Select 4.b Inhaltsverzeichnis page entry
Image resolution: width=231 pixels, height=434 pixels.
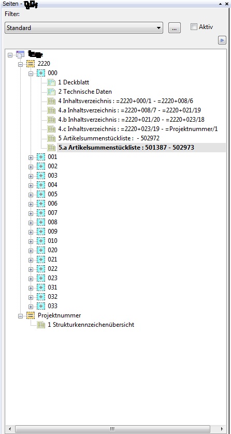coord(132,120)
